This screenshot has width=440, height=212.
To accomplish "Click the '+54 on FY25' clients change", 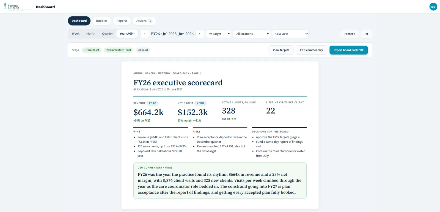I will pyautogui.click(x=229, y=119).
